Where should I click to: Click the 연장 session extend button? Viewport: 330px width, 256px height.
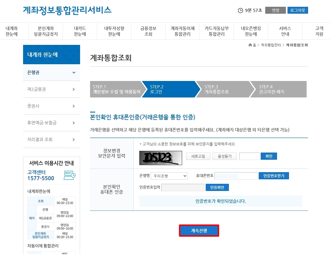276,10
